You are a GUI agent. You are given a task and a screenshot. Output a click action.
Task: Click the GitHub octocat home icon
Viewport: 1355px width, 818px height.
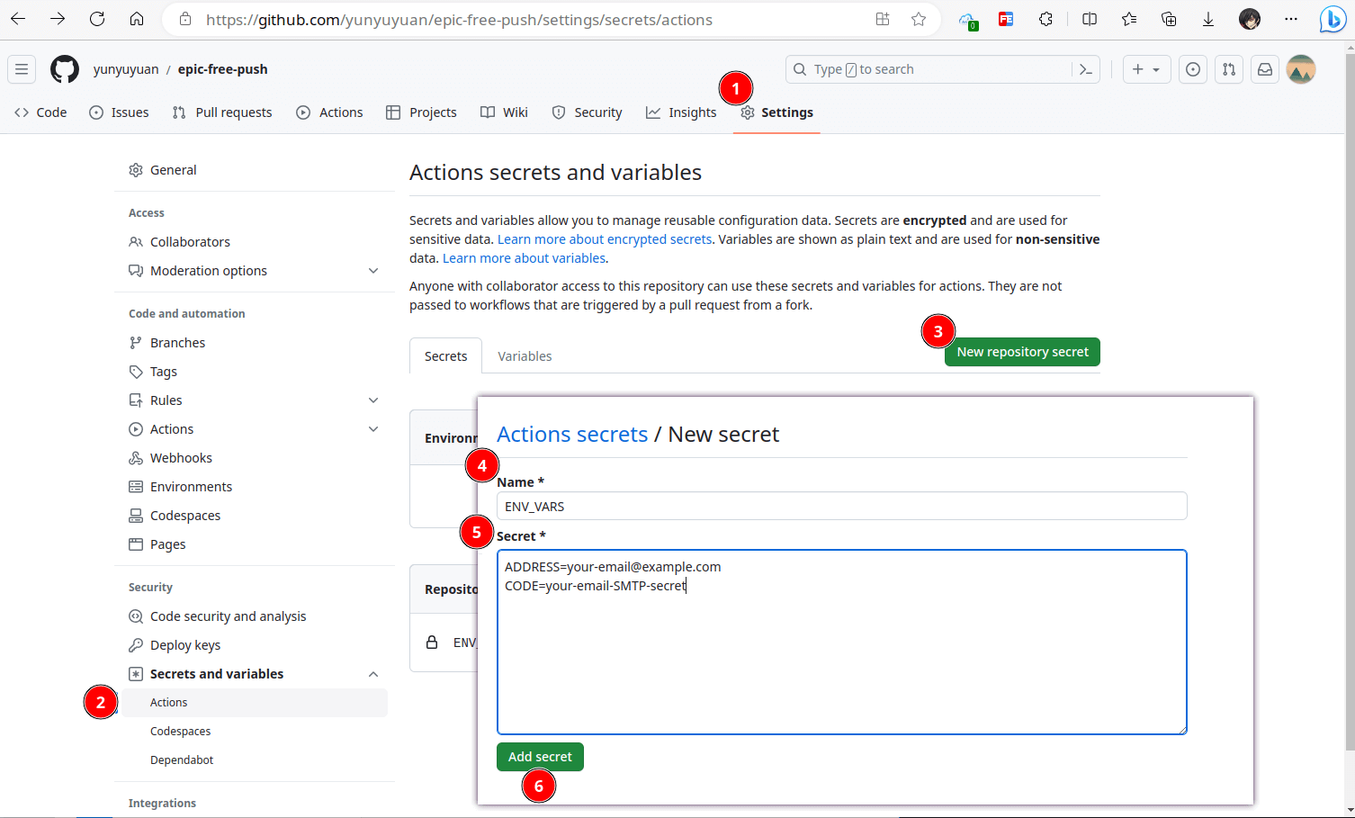coord(64,68)
